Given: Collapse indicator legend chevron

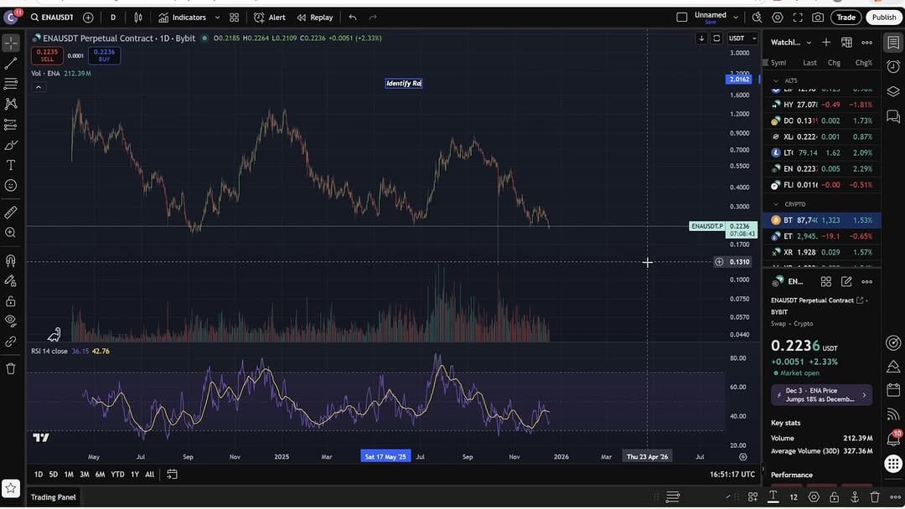Looking at the screenshot, I should [38, 87].
